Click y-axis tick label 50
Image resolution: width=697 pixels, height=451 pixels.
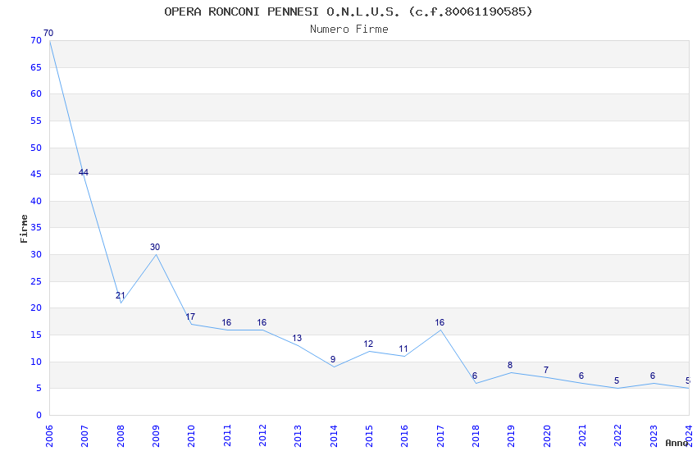pyautogui.click(x=36, y=148)
